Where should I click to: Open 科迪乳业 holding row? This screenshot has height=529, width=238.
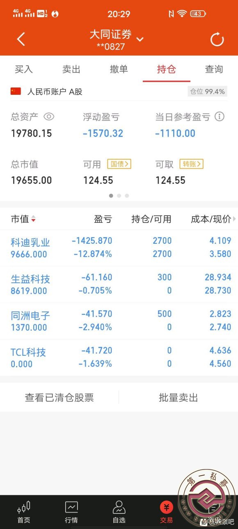[119, 248]
